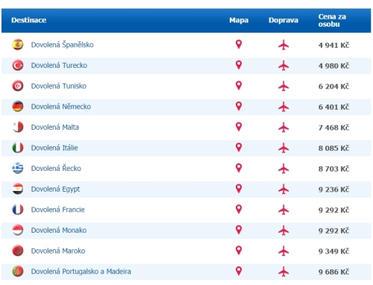Select the 9 292 Kč Monako price
The height and width of the screenshot is (285, 373).
tap(333, 231)
